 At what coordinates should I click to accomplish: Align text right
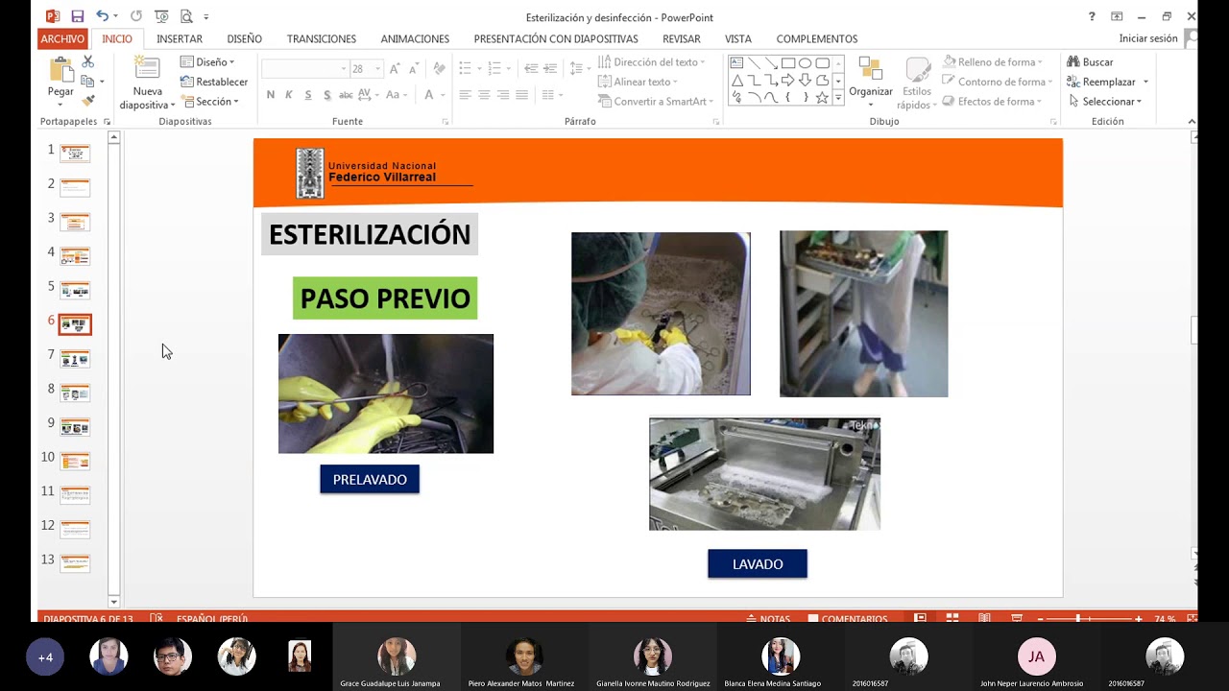503,95
